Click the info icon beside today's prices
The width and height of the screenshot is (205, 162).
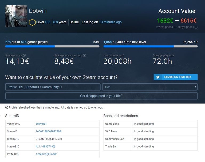[x=196, y=27]
